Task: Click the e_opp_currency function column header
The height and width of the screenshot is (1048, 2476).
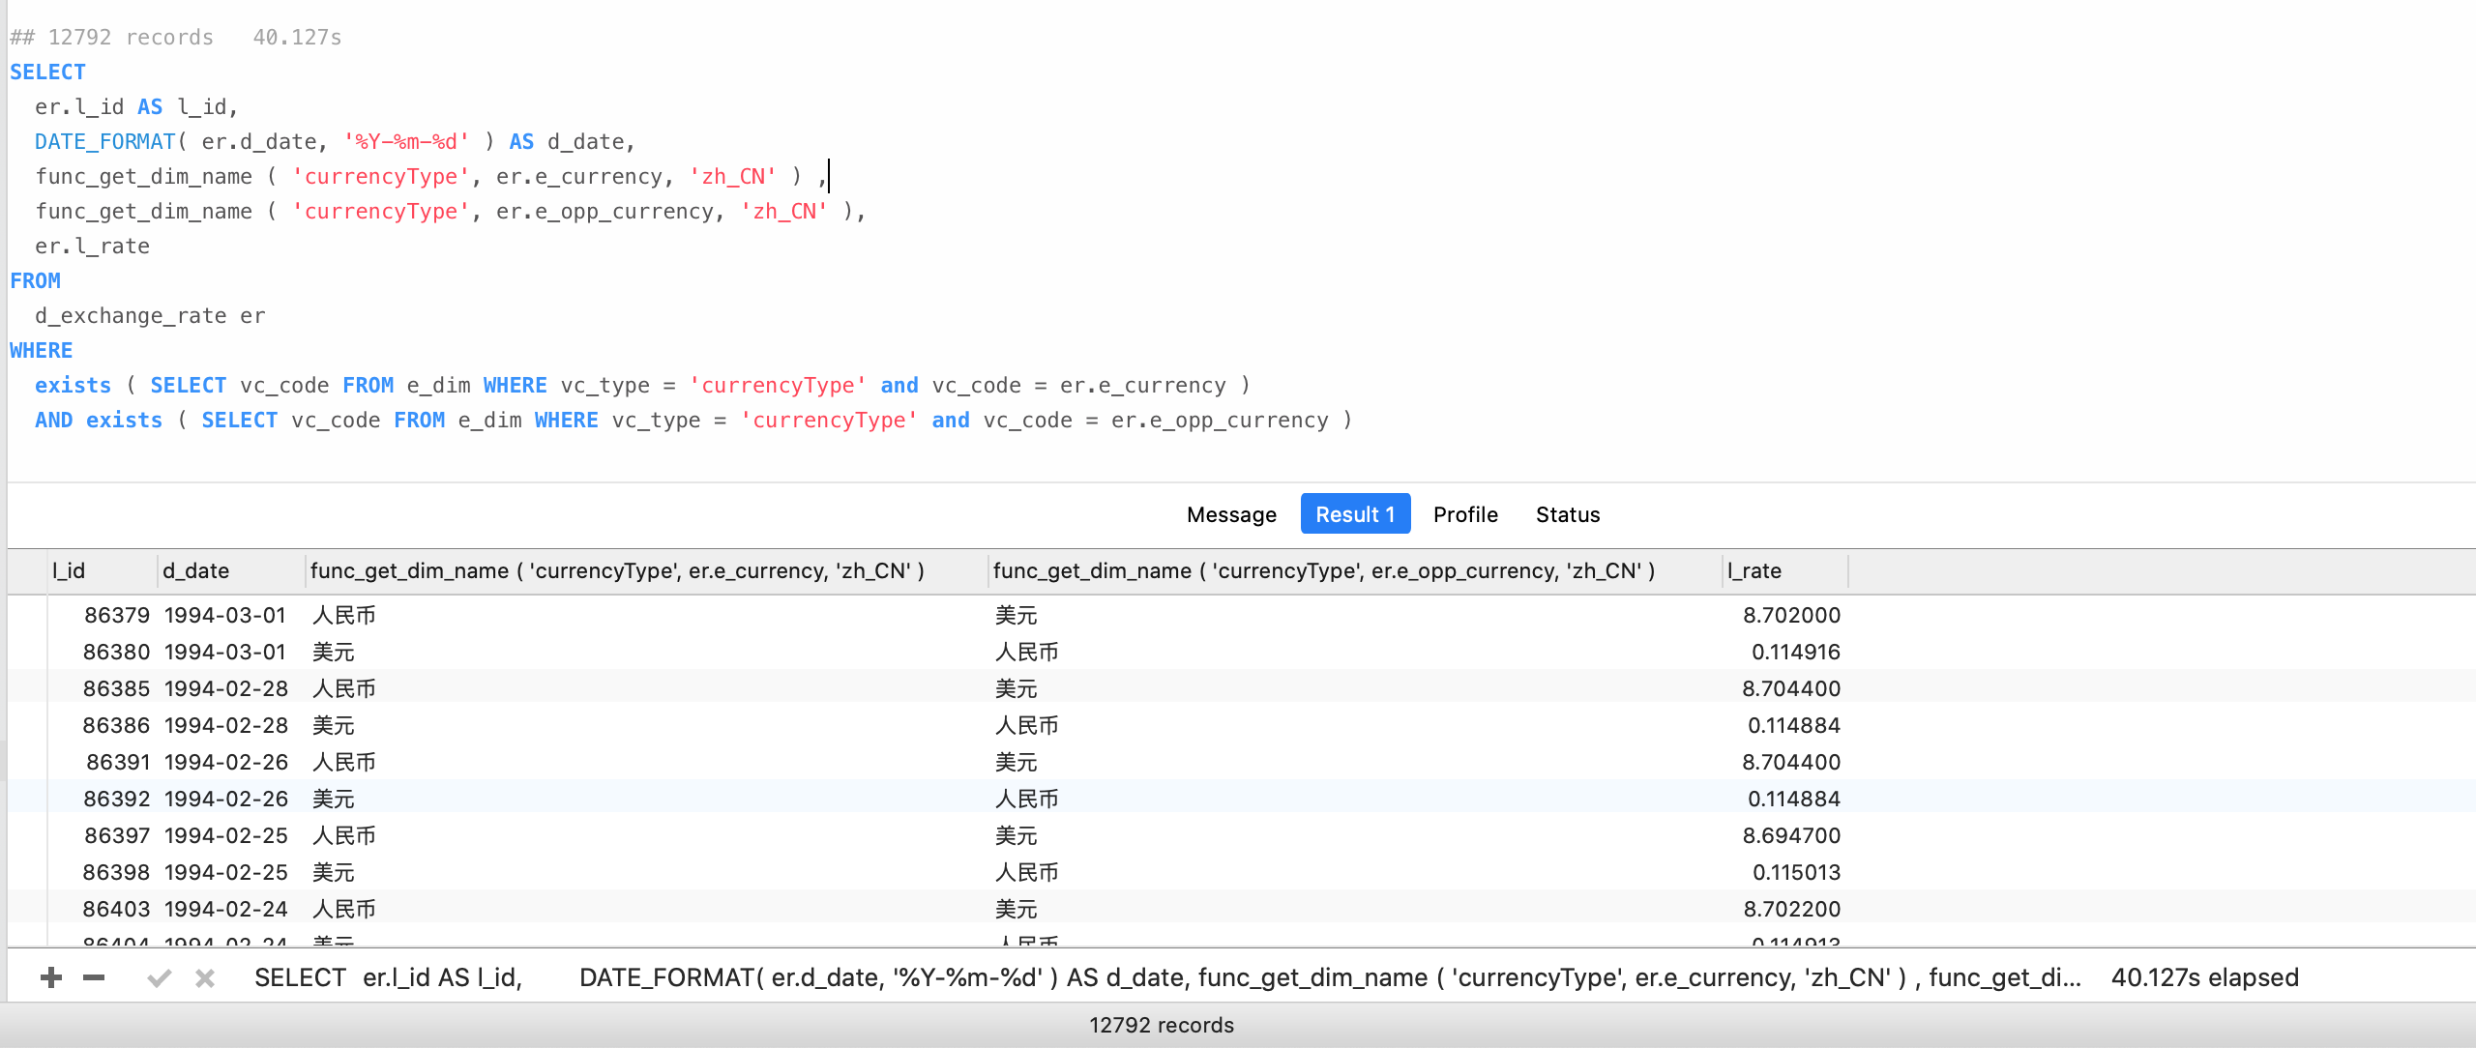Action: point(1323,571)
